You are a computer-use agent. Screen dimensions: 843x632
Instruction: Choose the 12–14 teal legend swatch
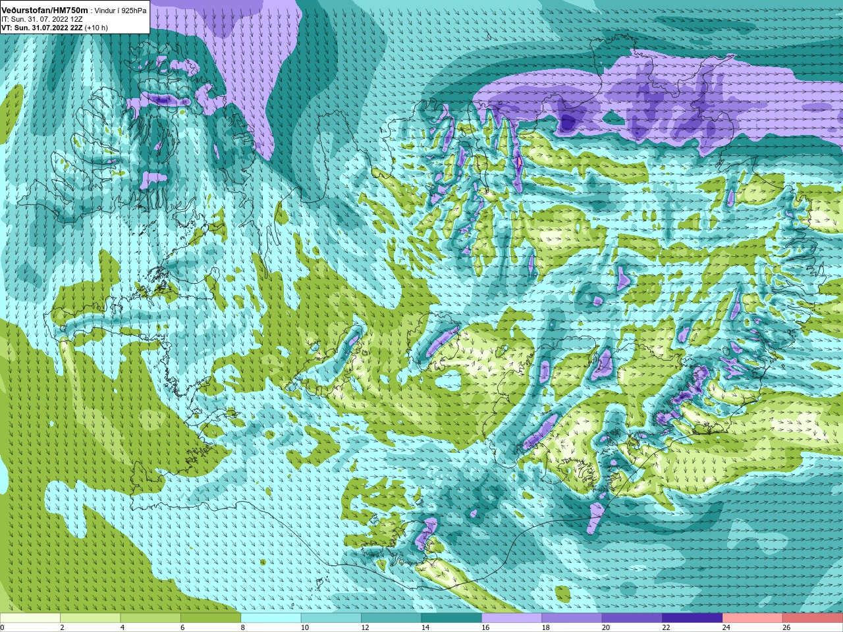(391, 618)
